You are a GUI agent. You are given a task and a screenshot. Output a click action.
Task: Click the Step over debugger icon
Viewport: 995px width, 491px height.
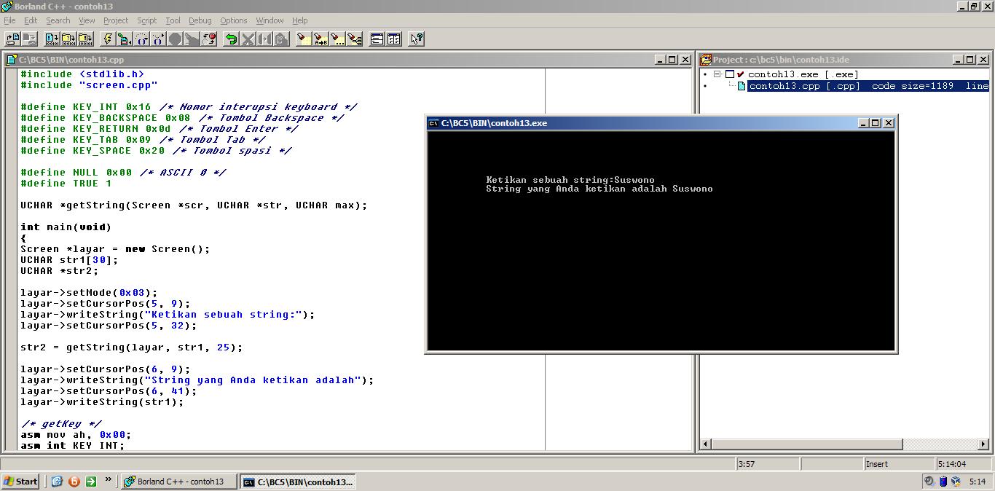click(141, 39)
